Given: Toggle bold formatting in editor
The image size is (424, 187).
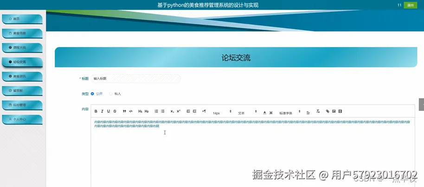Looking at the screenshot, I should pos(96,111).
